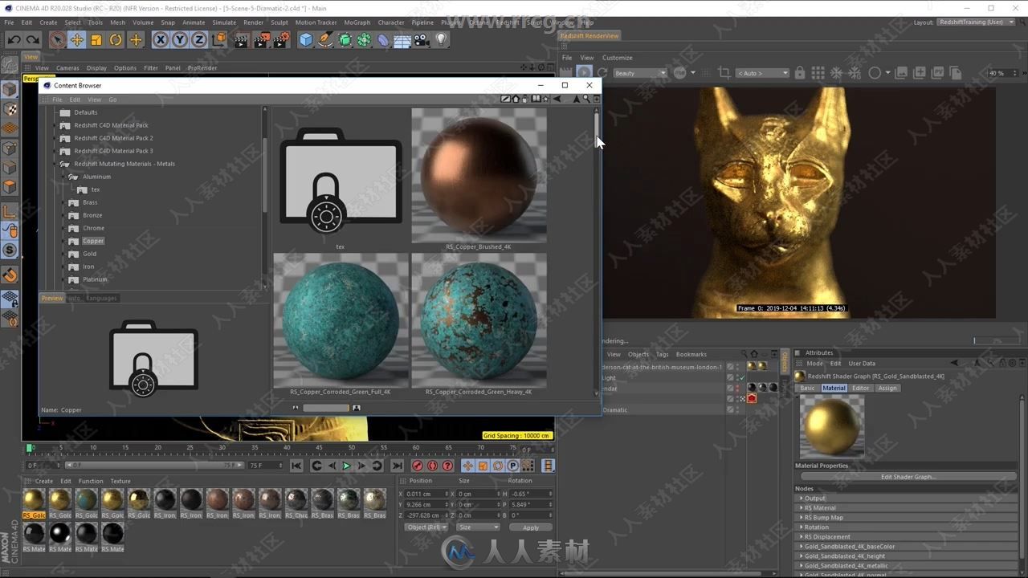Select the Rotate tool
This screenshot has width=1028, height=578.
116,40
